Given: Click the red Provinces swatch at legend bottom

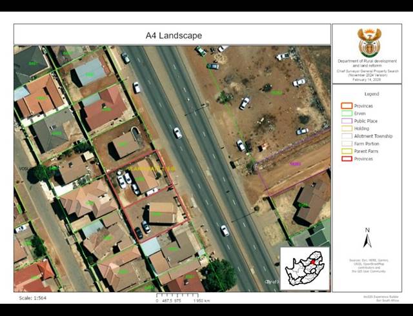Looking at the screenshot, I should [347, 159].
